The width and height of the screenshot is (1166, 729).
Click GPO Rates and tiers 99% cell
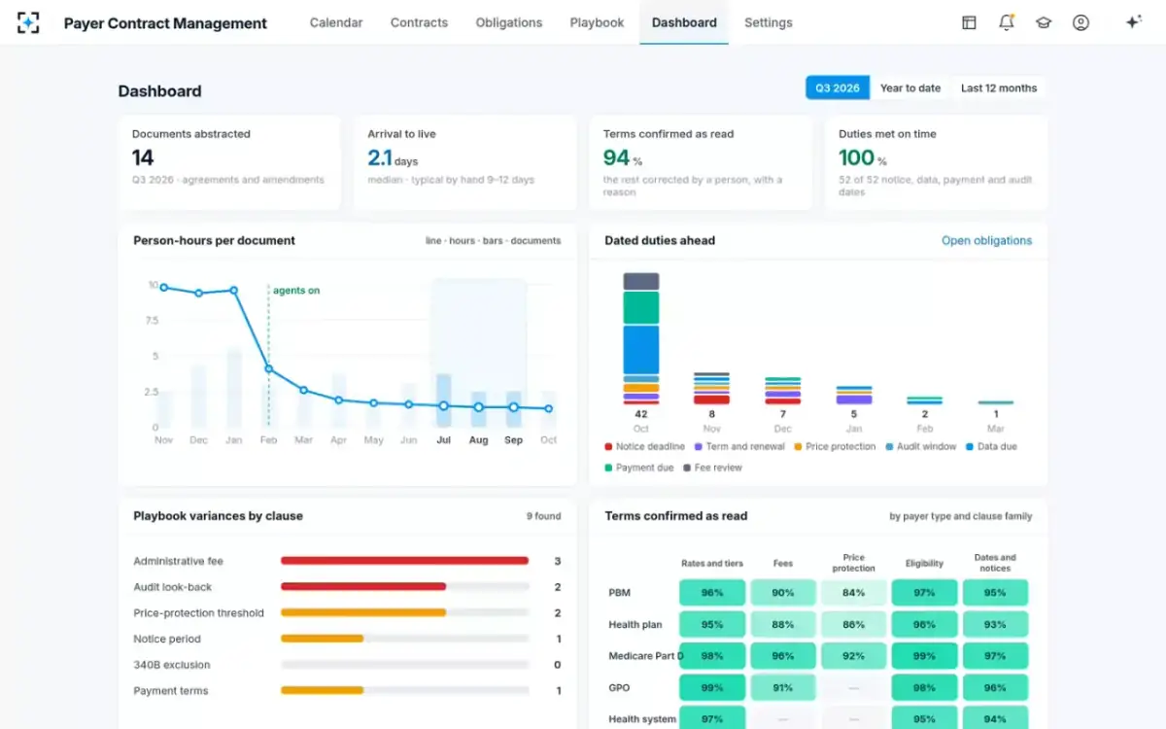click(x=712, y=687)
